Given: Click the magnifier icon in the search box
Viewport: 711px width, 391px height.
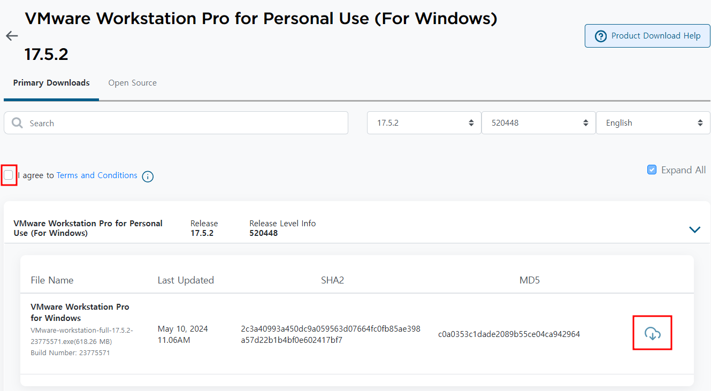Looking at the screenshot, I should [x=18, y=123].
